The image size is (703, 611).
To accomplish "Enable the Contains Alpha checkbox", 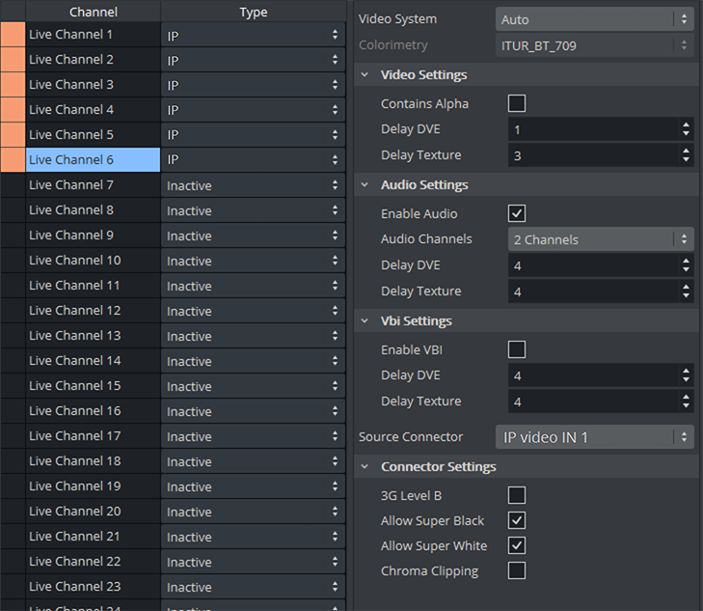I will 517,103.
